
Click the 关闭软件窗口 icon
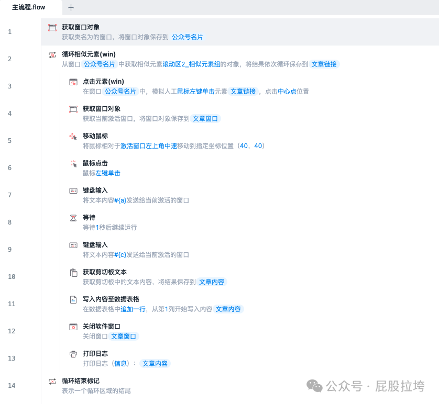[x=73, y=327]
